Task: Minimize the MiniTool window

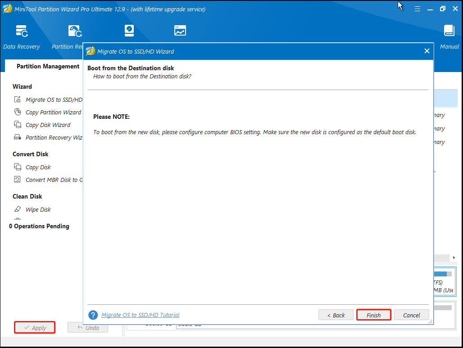Action: click(x=430, y=9)
